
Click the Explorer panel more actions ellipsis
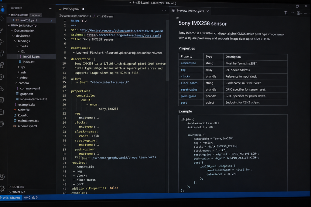click(51, 8)
